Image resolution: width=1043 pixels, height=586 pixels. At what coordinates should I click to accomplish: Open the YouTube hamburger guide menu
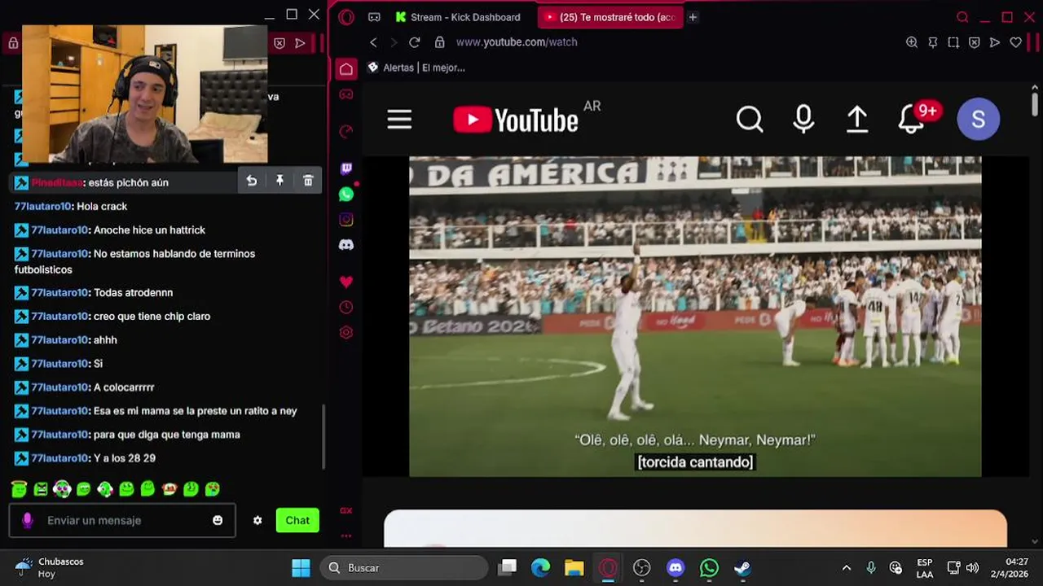(399, 120)
